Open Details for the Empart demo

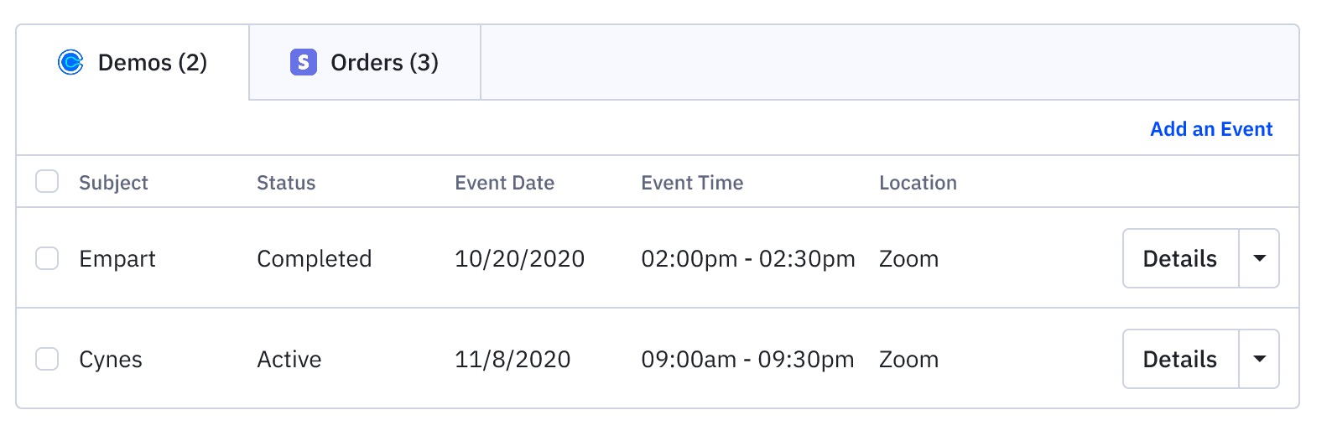(1179, 258)
